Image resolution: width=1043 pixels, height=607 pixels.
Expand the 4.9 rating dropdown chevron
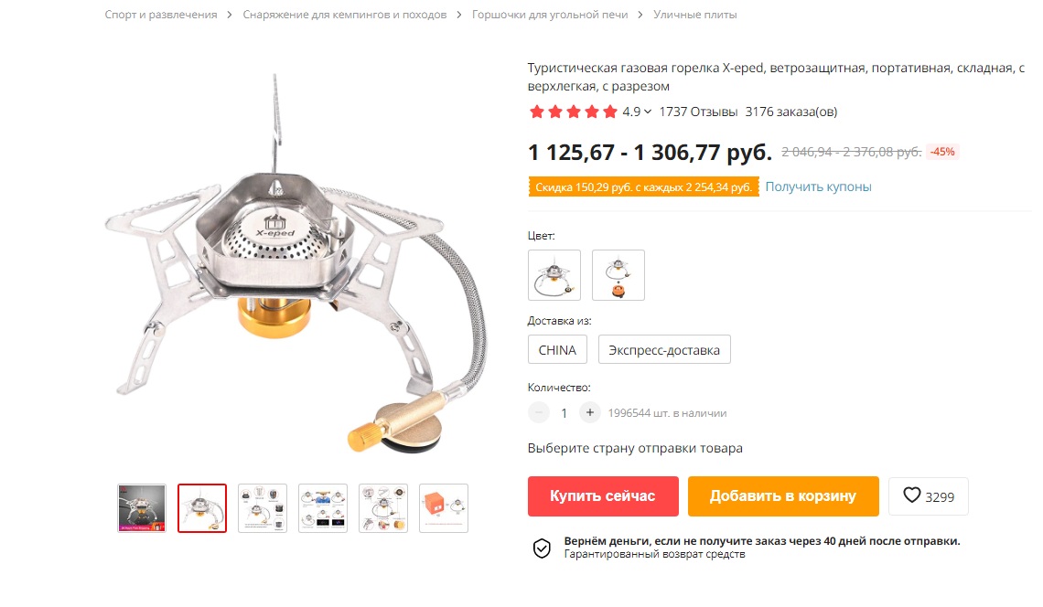[x=647, y=112]
